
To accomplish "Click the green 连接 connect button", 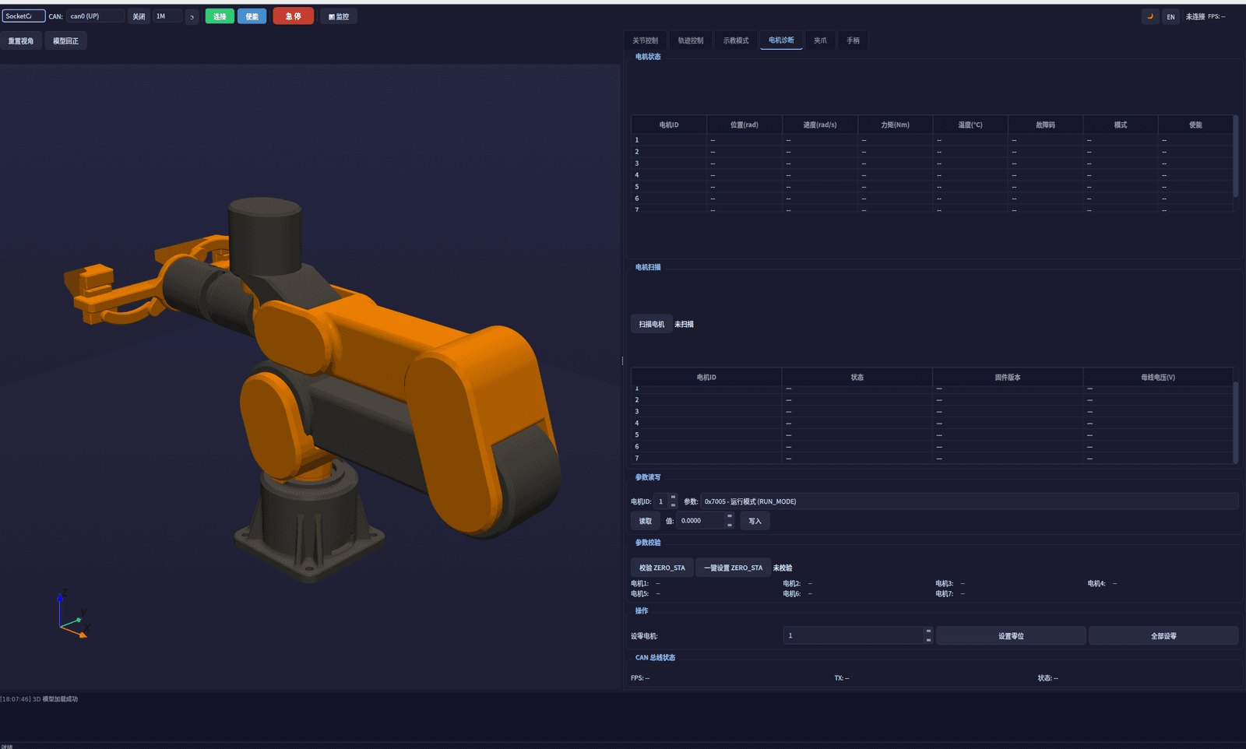I will click(x=220, y=16).
